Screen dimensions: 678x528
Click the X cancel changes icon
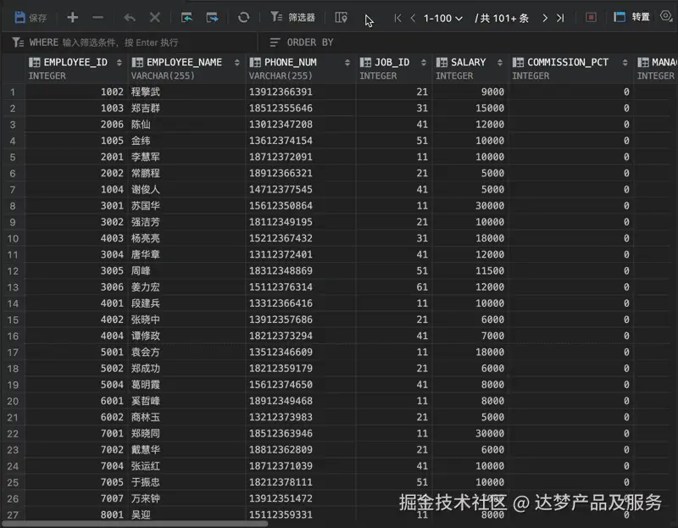[x=154, y=17]
